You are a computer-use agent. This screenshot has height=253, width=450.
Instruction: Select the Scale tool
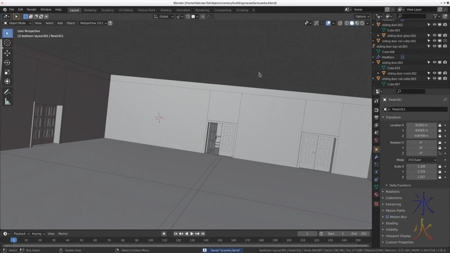coord(7,72)
